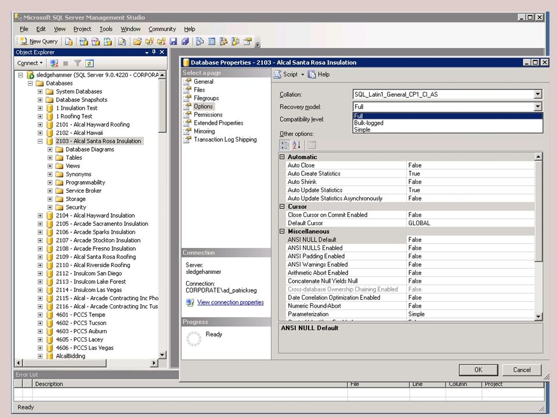Select the ANSI NULL Default property row
The height and width of the screenshot is (418, 557).
410,240
